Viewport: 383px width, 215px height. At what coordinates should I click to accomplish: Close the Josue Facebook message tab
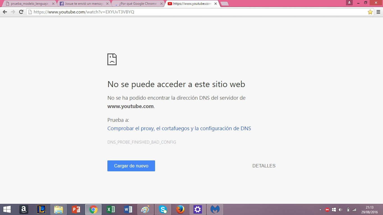tap(107, 4)
